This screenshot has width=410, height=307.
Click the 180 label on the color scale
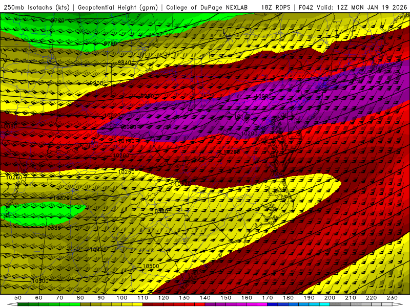pos(289,298)
